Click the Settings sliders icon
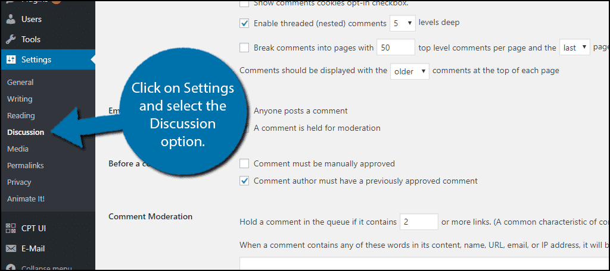 pos(11,59)
